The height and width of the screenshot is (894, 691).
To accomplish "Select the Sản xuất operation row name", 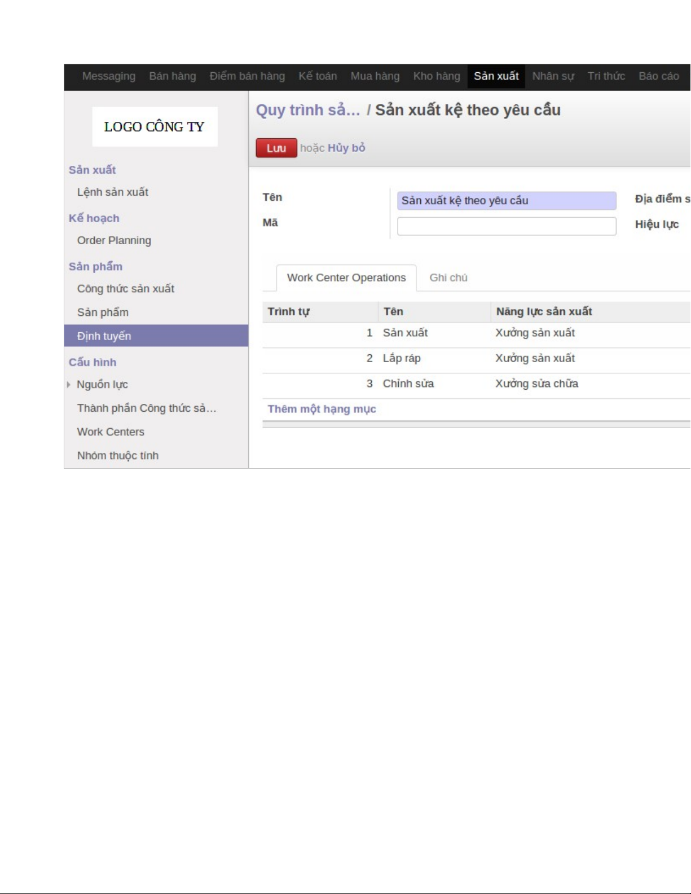I will pos(405,333).
